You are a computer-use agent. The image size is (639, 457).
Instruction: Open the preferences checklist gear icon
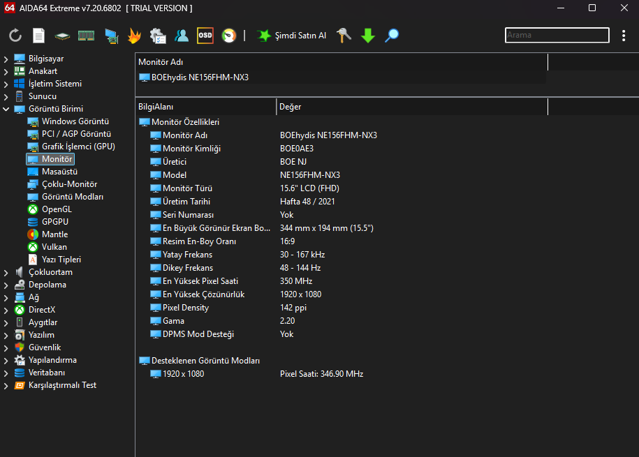[x=158, y=36]
